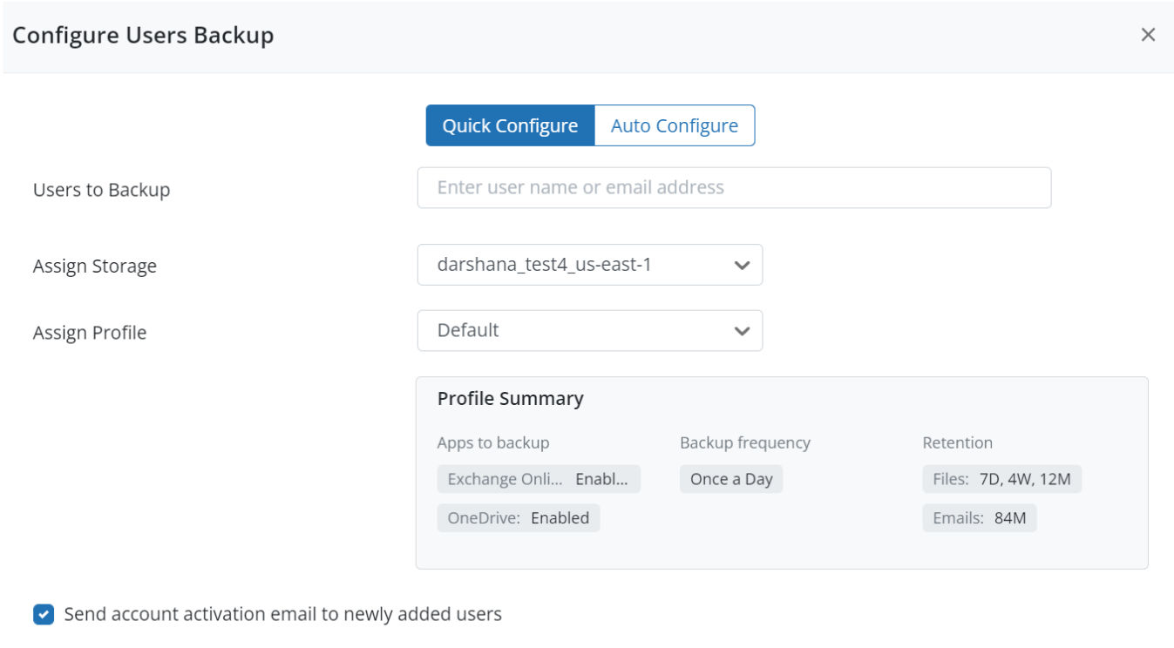Click the OneDrive Enabled chip
1174x648 pixels.
518,518
